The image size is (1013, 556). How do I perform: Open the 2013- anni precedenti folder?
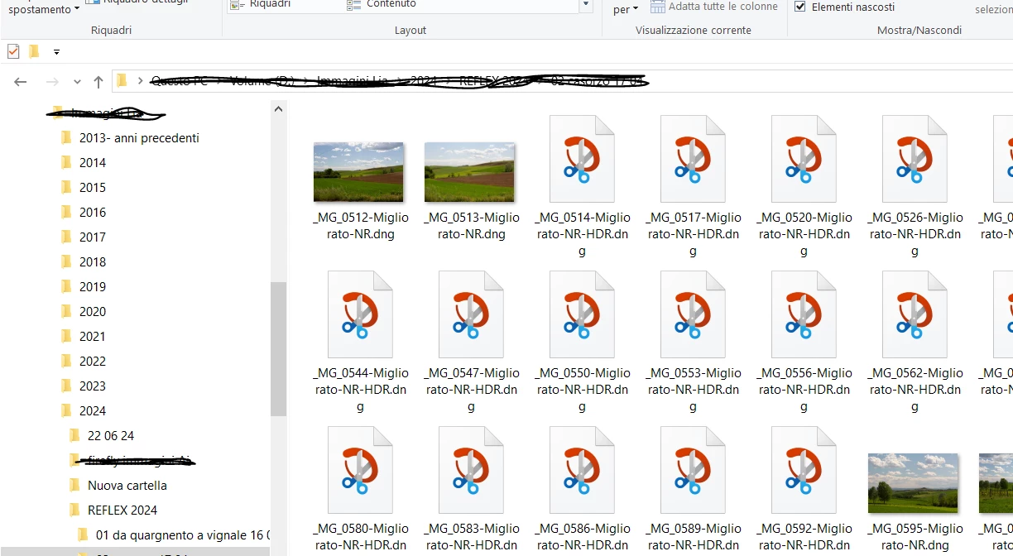(x=139, y=138)
